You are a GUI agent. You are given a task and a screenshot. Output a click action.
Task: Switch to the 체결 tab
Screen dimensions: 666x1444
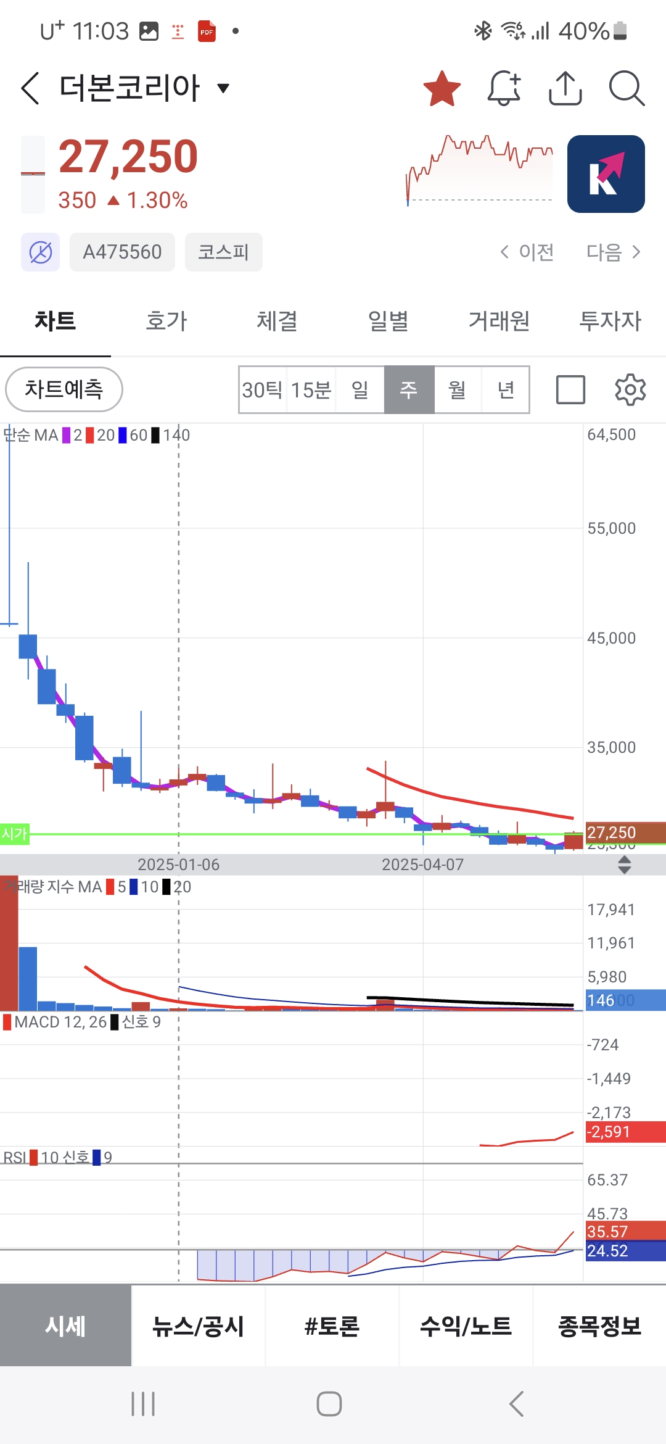(x=277, y=321)
